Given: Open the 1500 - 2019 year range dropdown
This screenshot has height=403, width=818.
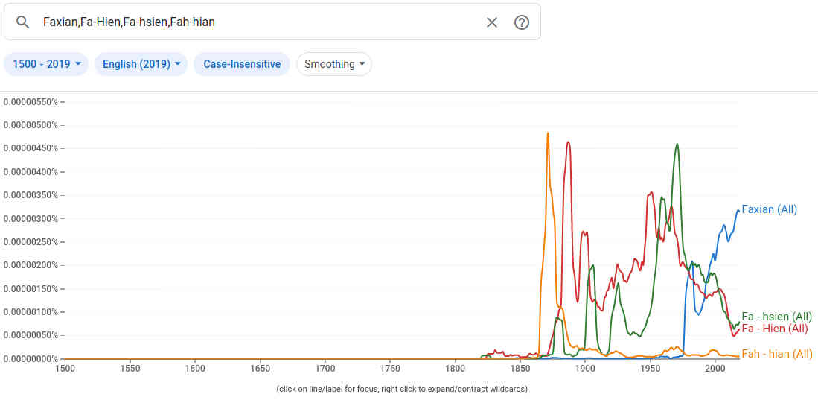Looking at the screenshot, I should click(x=46, y=64).
